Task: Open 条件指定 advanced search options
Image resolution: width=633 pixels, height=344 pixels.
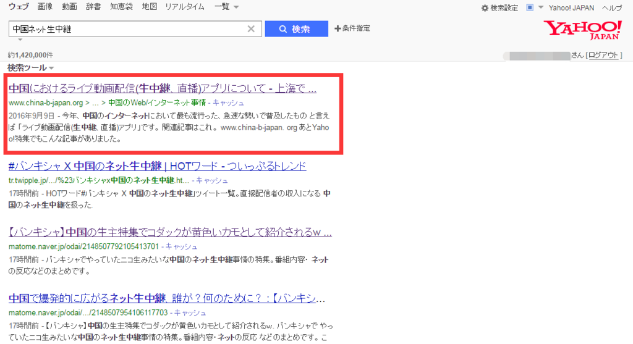Action: pyautogui.click(x=352, y=28)
